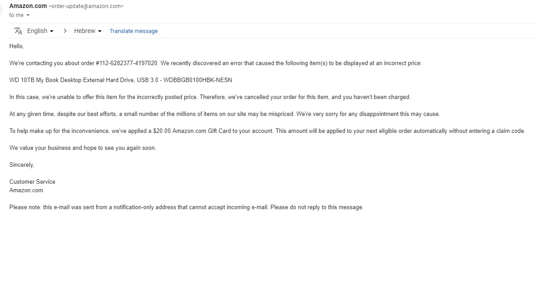
Task: Click the WD 10TB My Book product line
Action: coord(120,80)
